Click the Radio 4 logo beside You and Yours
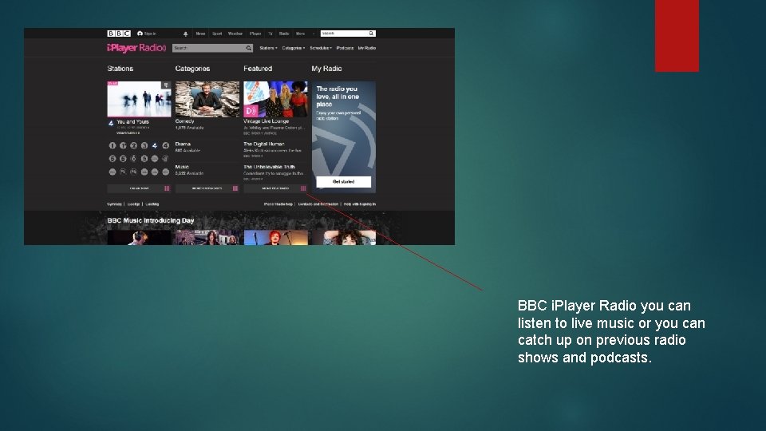Image resolution: width=766 pixels, height=431 pixels. 111,123
